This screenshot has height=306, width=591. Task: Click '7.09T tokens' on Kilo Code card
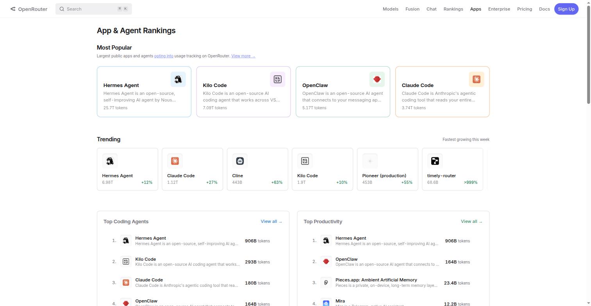[x=215, y=108]
